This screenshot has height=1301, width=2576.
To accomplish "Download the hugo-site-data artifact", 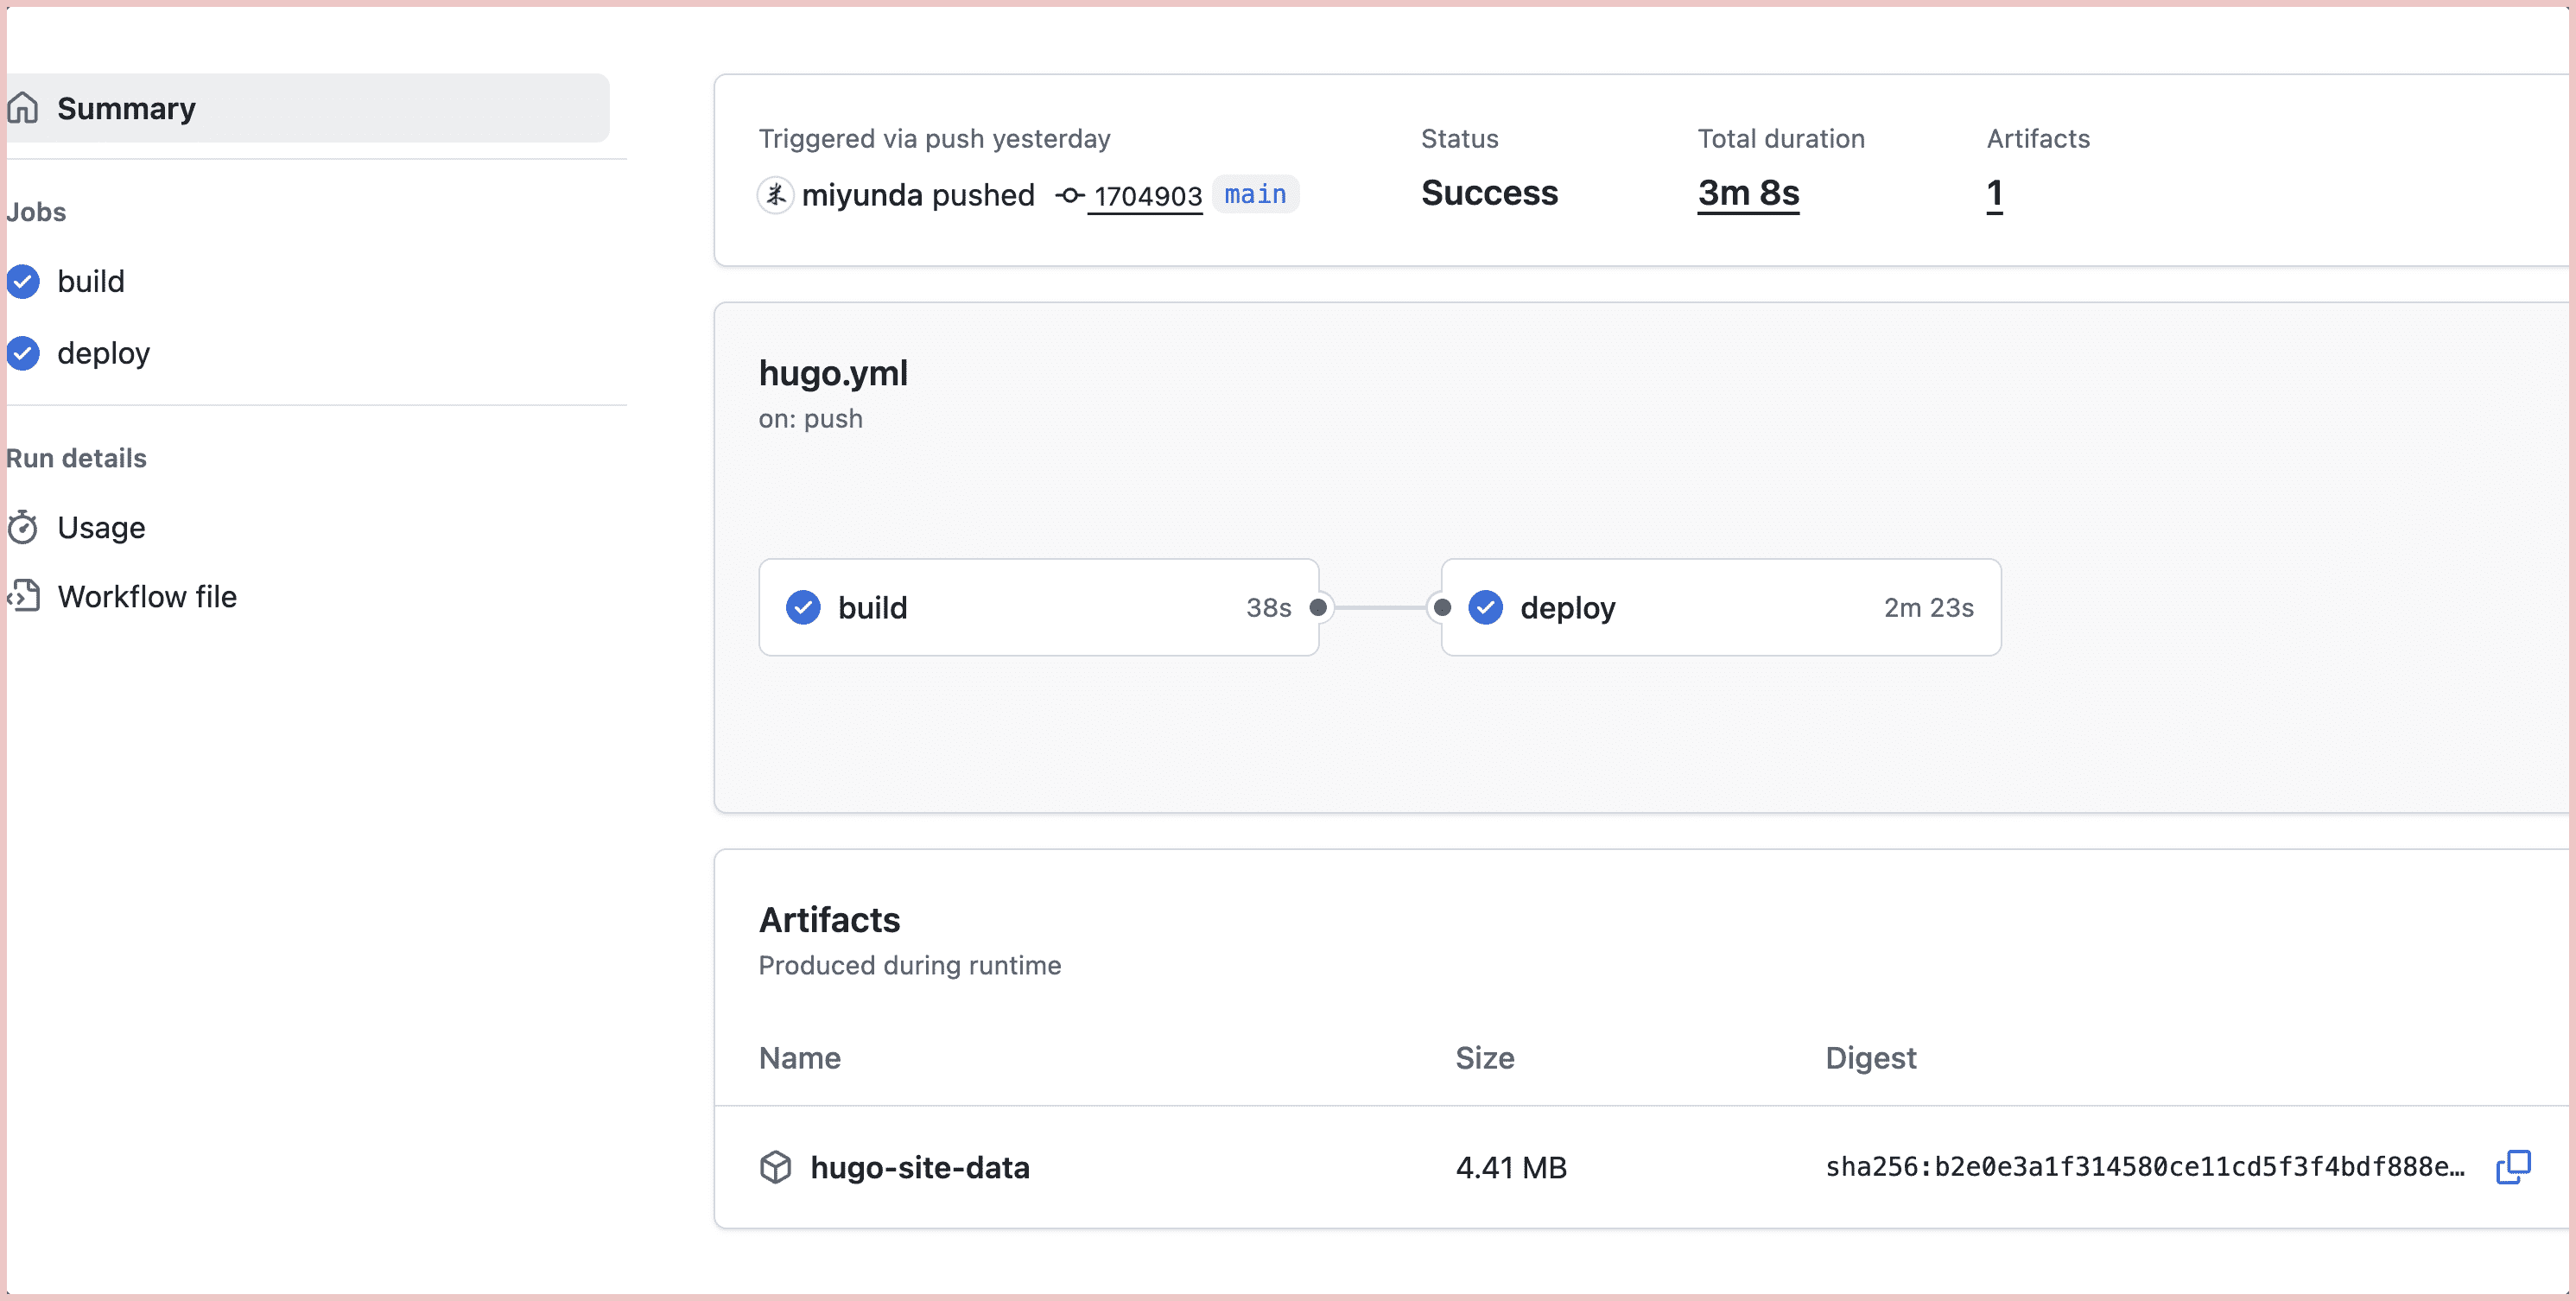I will tap(919, 1167).
